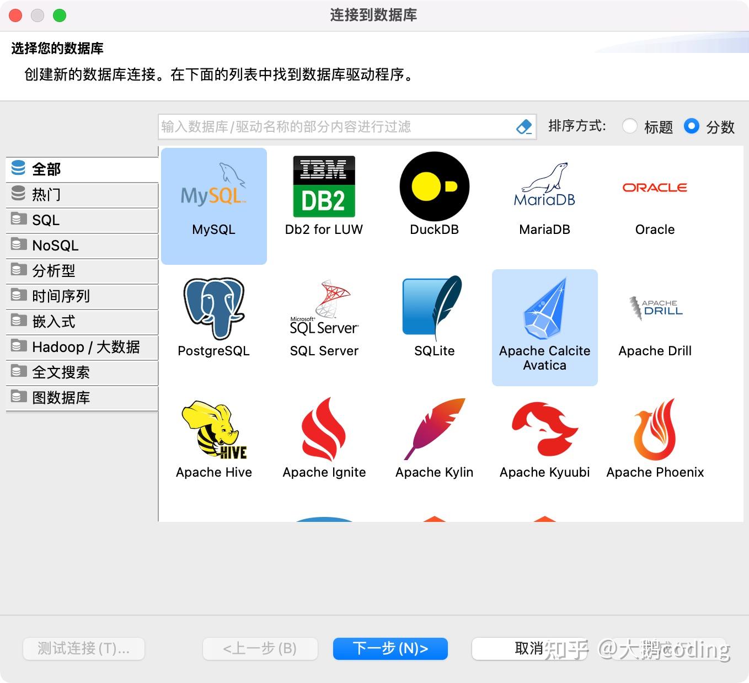Click the 测试连接 (T)... button
The width and height of the screenshot is (749, 683).
click(x=84, y=649)
